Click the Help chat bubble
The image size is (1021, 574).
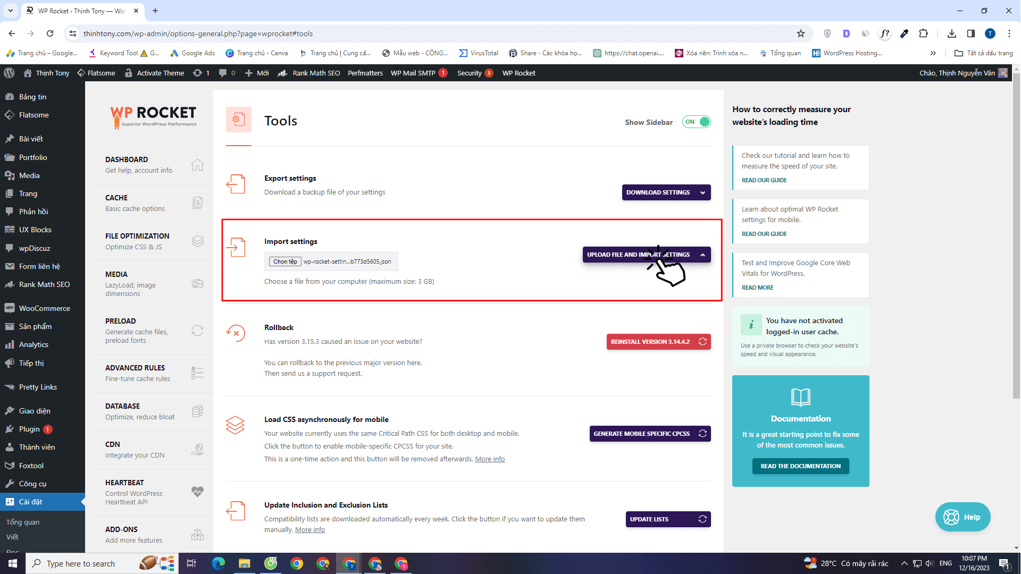[x=963, y=517]
